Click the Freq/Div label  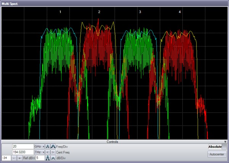pos(62,147)
